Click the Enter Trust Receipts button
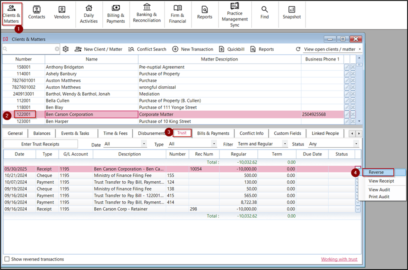The image size is (408, 270). pyautogui.click(x=40, y=144)
